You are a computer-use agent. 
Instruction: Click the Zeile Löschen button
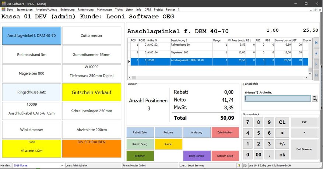point(225,132)
